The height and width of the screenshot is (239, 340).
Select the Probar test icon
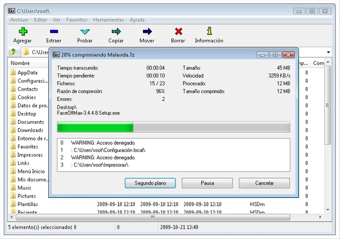[85, 32]
